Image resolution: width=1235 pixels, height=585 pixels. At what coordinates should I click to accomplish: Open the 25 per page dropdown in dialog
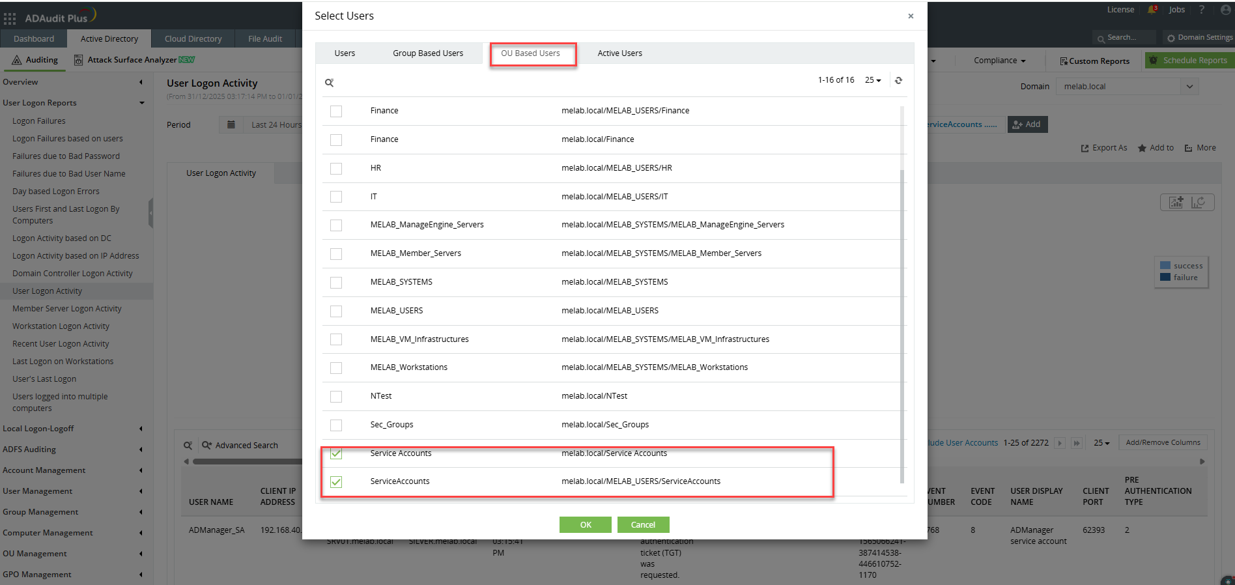click(x=873, y=80)
